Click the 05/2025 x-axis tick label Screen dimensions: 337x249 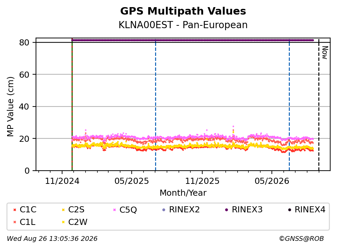coord(132,181)
